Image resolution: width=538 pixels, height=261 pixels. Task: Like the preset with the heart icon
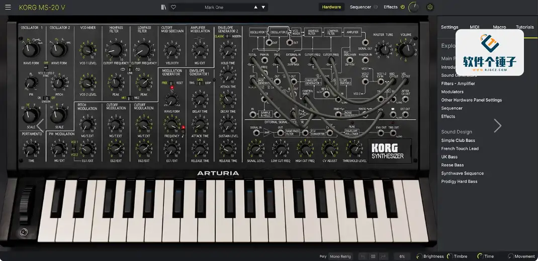173,7
